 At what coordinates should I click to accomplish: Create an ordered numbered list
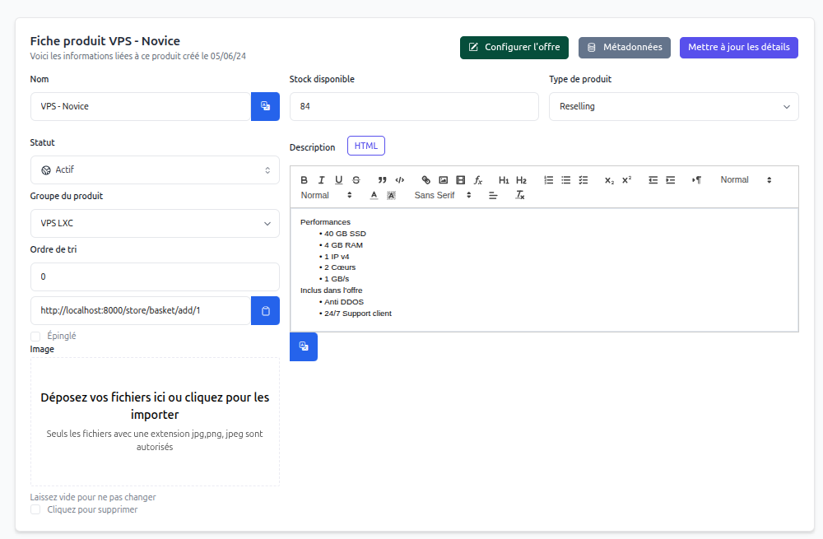(549, 180)
